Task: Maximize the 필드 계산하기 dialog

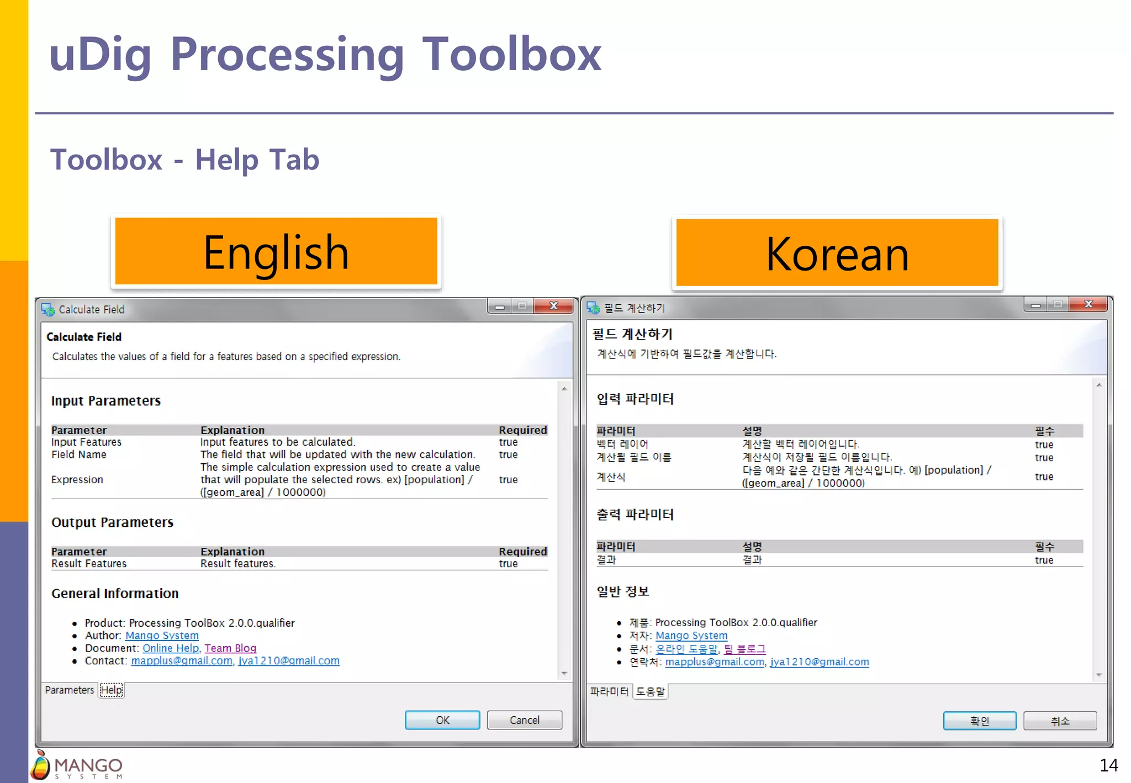Action: (x=1058, y=305)
